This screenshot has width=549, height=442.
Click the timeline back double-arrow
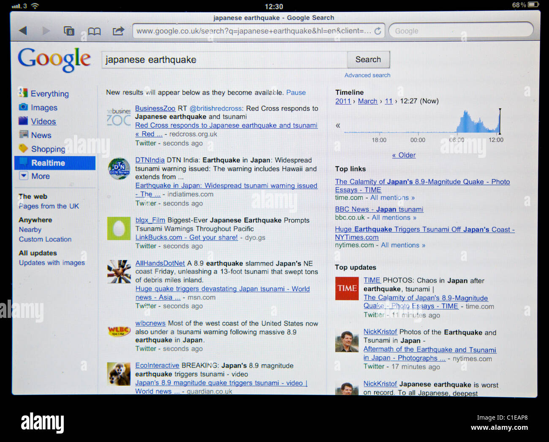(338, 125)
